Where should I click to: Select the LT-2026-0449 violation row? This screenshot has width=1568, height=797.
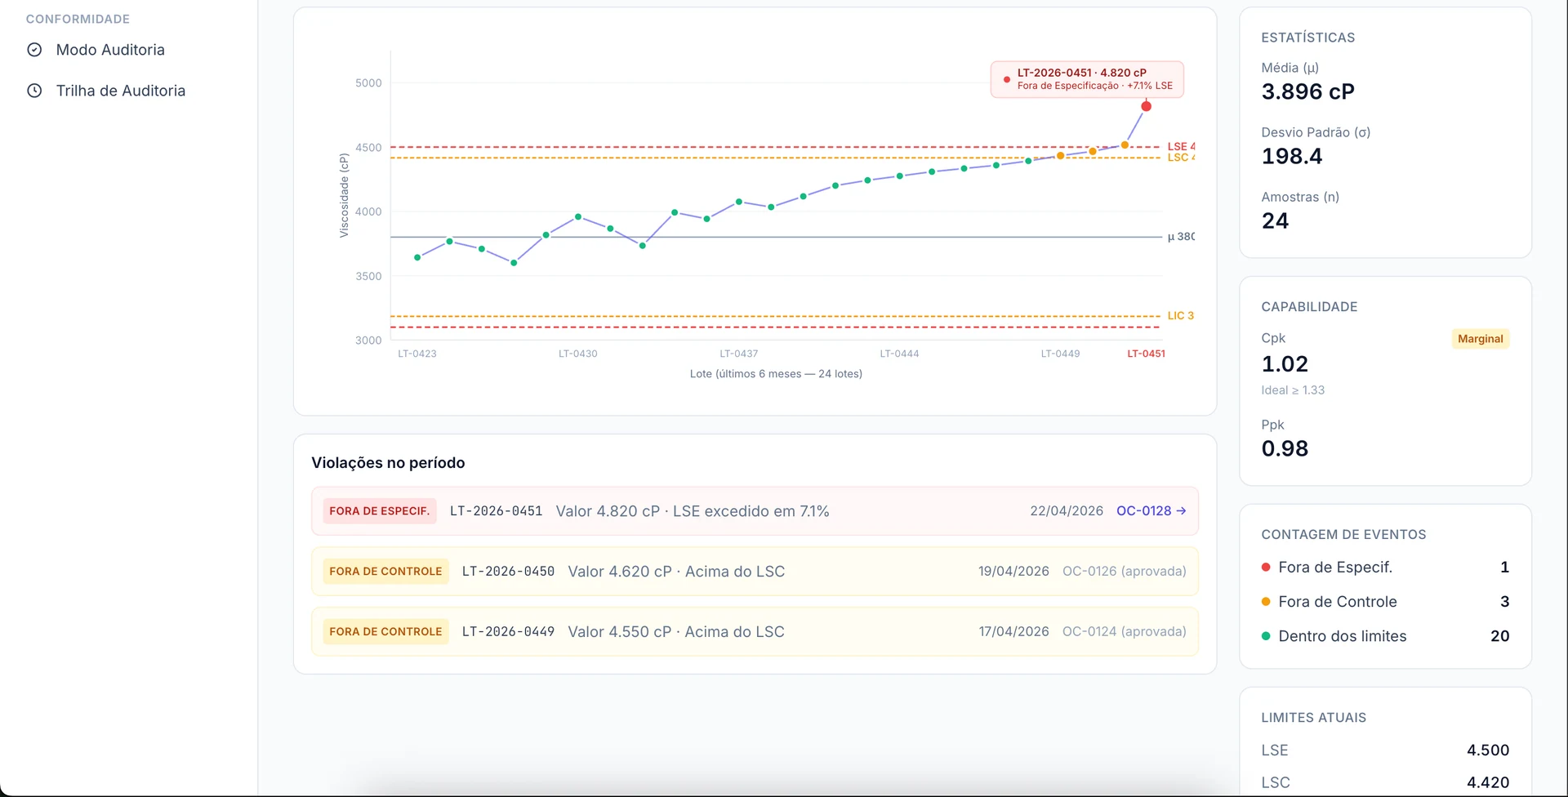tap(754, 632)
